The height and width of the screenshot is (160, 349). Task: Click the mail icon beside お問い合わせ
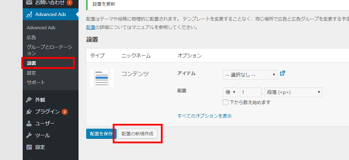29,3
